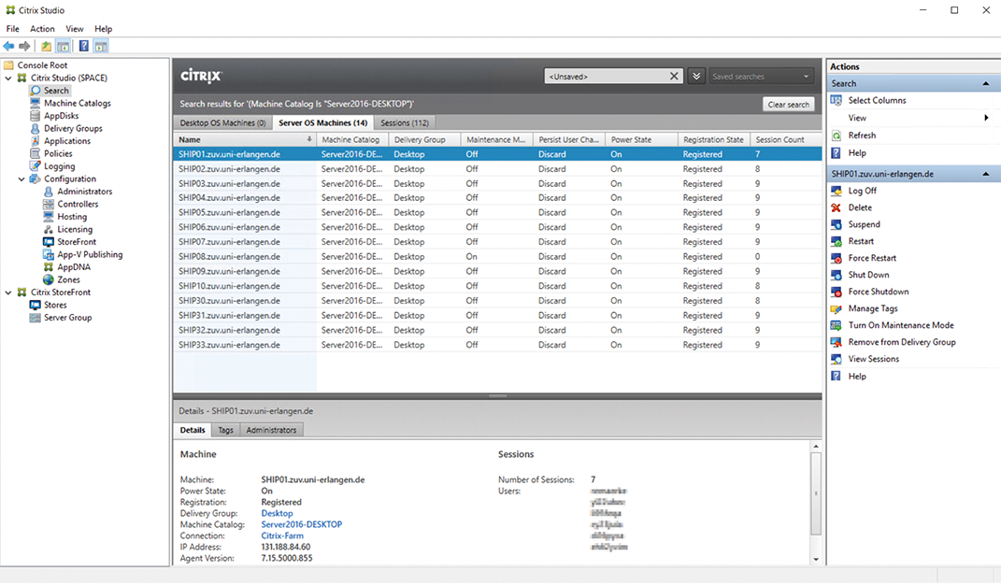Open the Server2016-DESKTOP machine catalog link
The width and height of the screenshot is (1001, 585).
click(x=301, y=524)
